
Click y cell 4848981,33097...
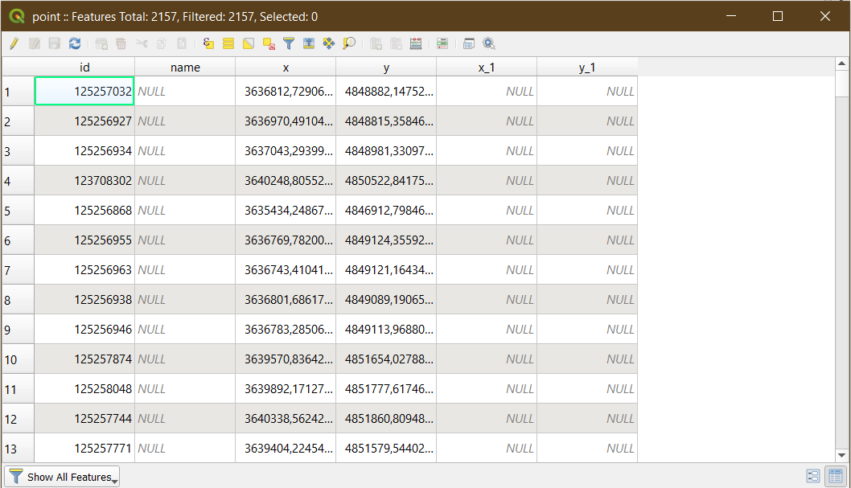click(386, 150)
